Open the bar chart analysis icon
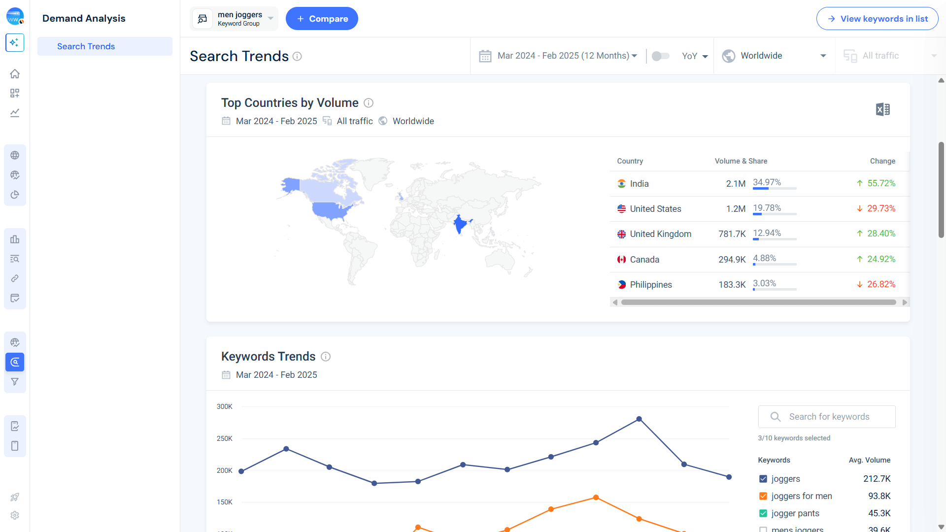This screenshot has width=946, height=532. click(x=15, y=239)
